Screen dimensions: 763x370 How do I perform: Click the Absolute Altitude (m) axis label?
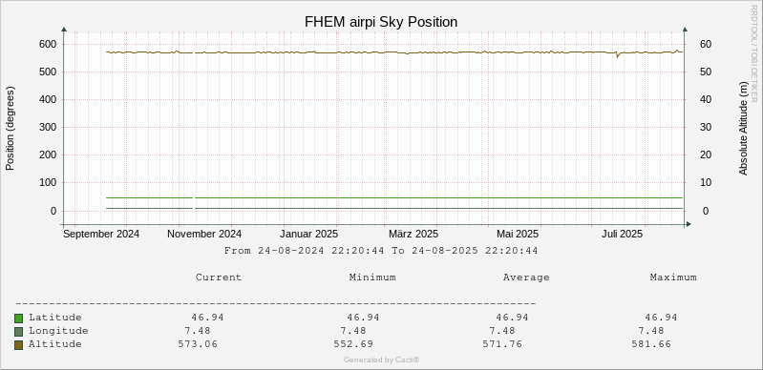[x=743, y=129]
